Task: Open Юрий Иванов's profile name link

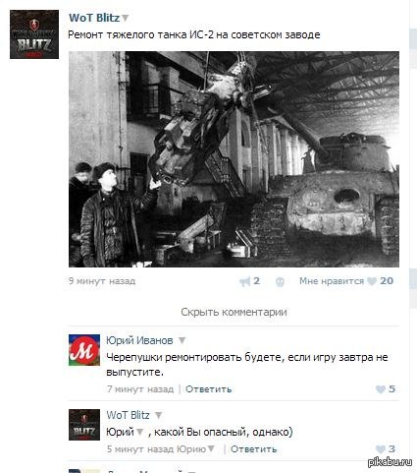Action: click(139, 340)
